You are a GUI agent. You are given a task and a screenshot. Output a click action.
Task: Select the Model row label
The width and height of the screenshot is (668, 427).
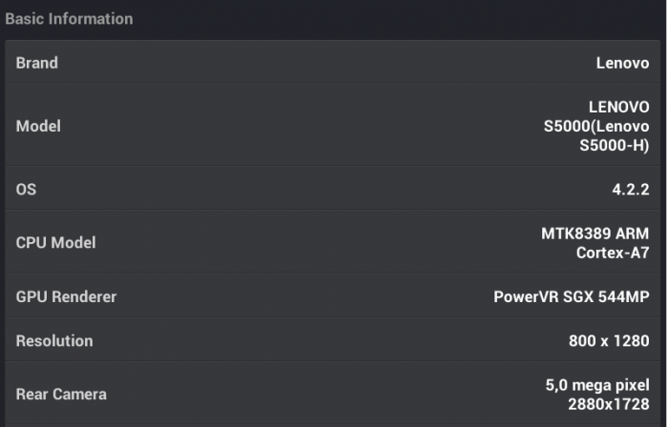coord(38,126)
